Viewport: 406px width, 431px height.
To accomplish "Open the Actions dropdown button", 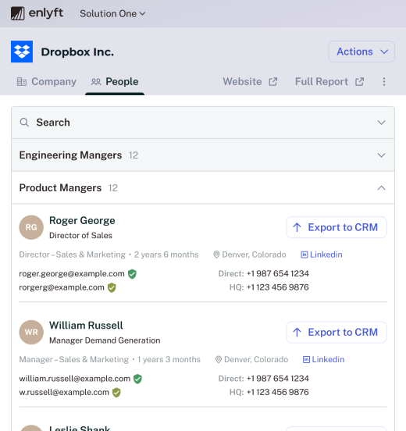I will click(x=361, y=52).
